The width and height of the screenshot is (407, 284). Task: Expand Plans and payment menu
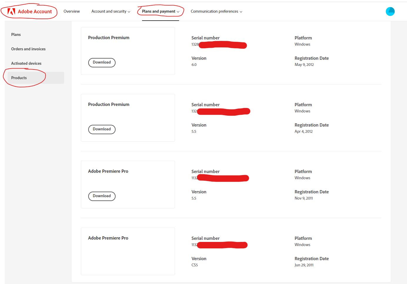pos(161,11)
